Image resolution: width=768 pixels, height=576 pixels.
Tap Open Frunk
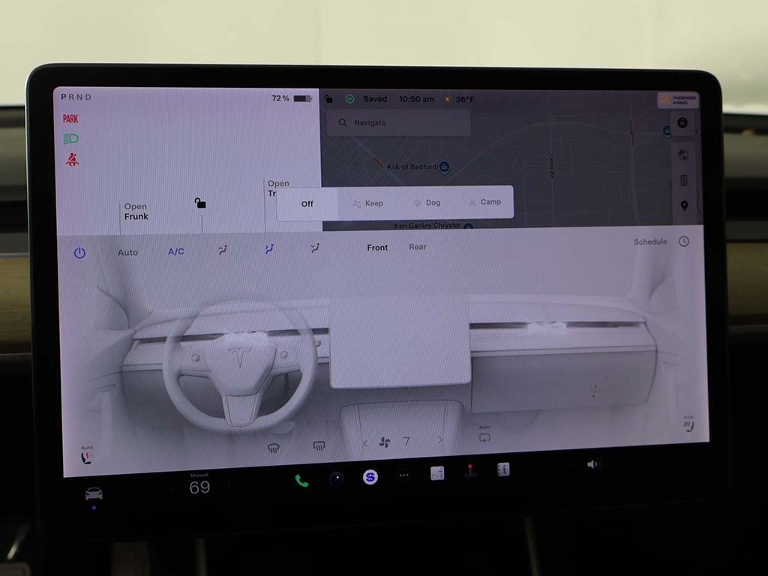[x=136, y=211]
